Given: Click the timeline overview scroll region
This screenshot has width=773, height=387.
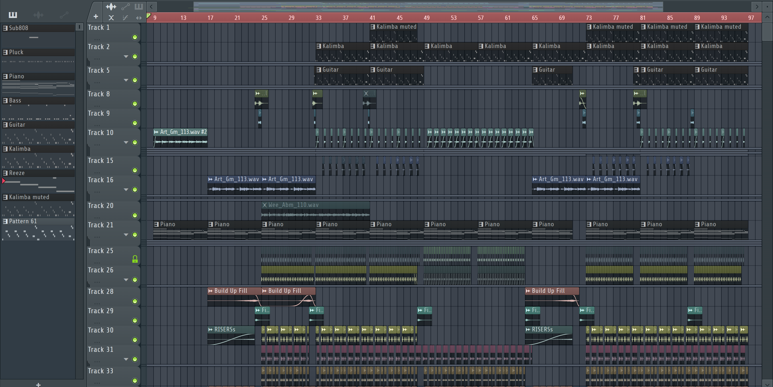Looking at the screenshot, I should 428,6.
